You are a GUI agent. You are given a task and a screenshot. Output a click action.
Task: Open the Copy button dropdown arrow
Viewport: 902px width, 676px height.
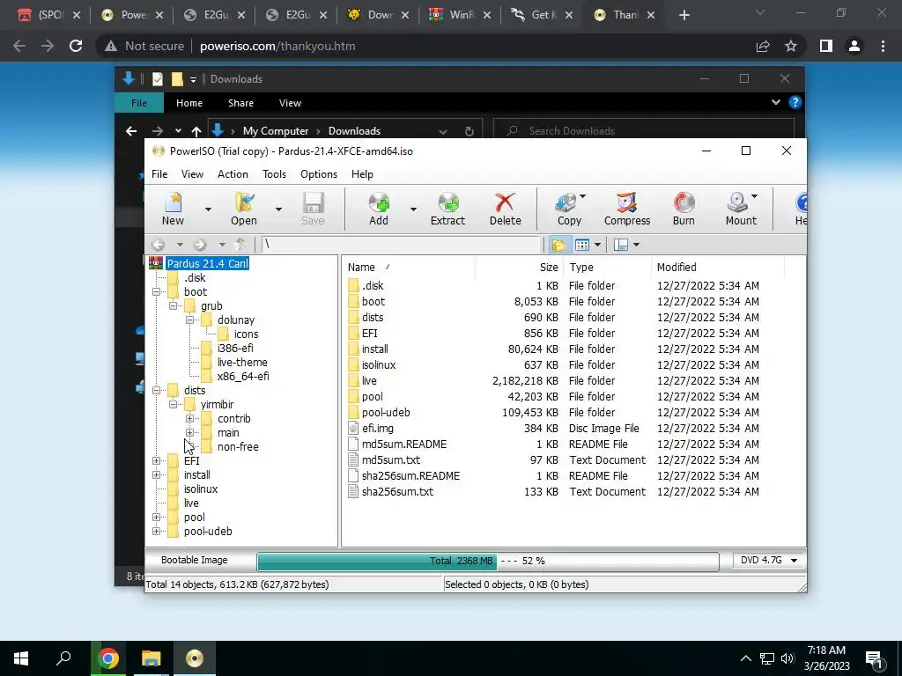click(583, 196)
